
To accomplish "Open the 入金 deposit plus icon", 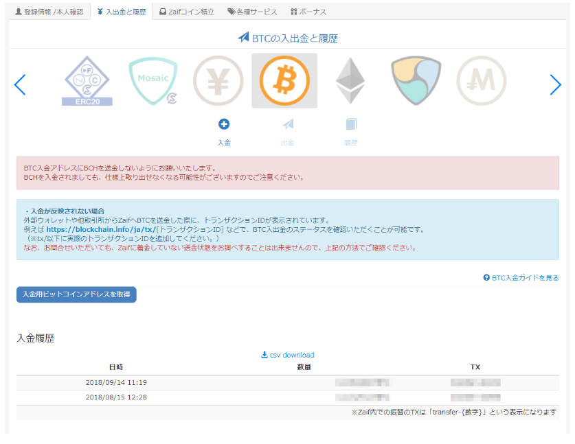I will [x=224, y=124].
